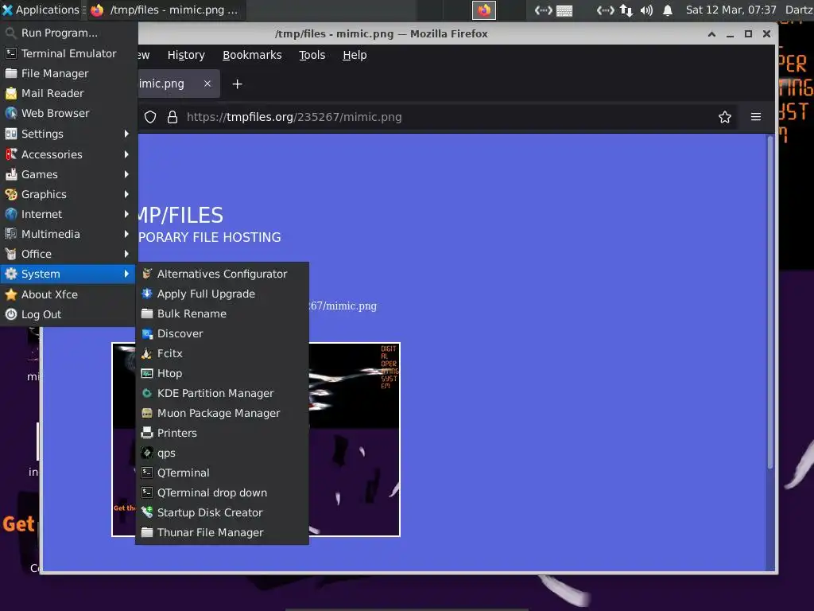Click the Accessories category icon
814x611 pixels.
(11, 154)
